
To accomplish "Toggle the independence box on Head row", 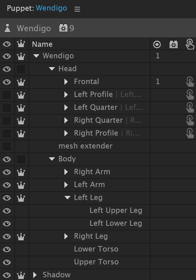I will pos(21,69).
